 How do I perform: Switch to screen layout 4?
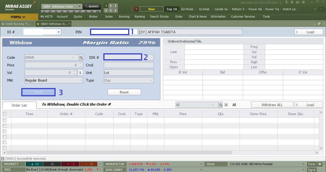tap(106, 10)
